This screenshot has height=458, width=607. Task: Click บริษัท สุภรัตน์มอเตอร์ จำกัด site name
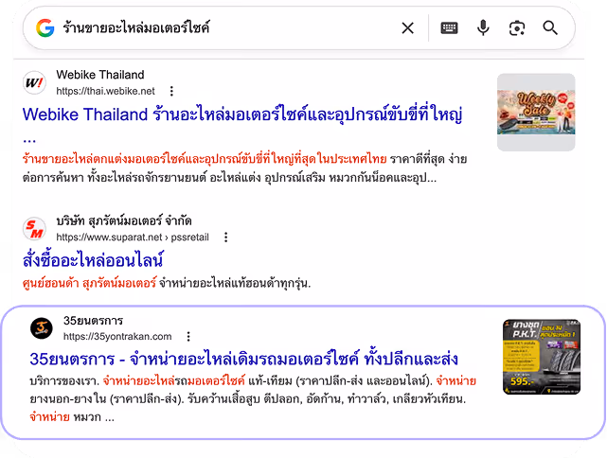pos(124,220)
